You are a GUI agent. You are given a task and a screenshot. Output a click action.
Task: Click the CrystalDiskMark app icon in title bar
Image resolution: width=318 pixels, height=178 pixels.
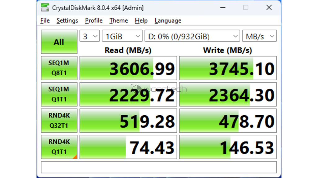(x=45, y=8)
